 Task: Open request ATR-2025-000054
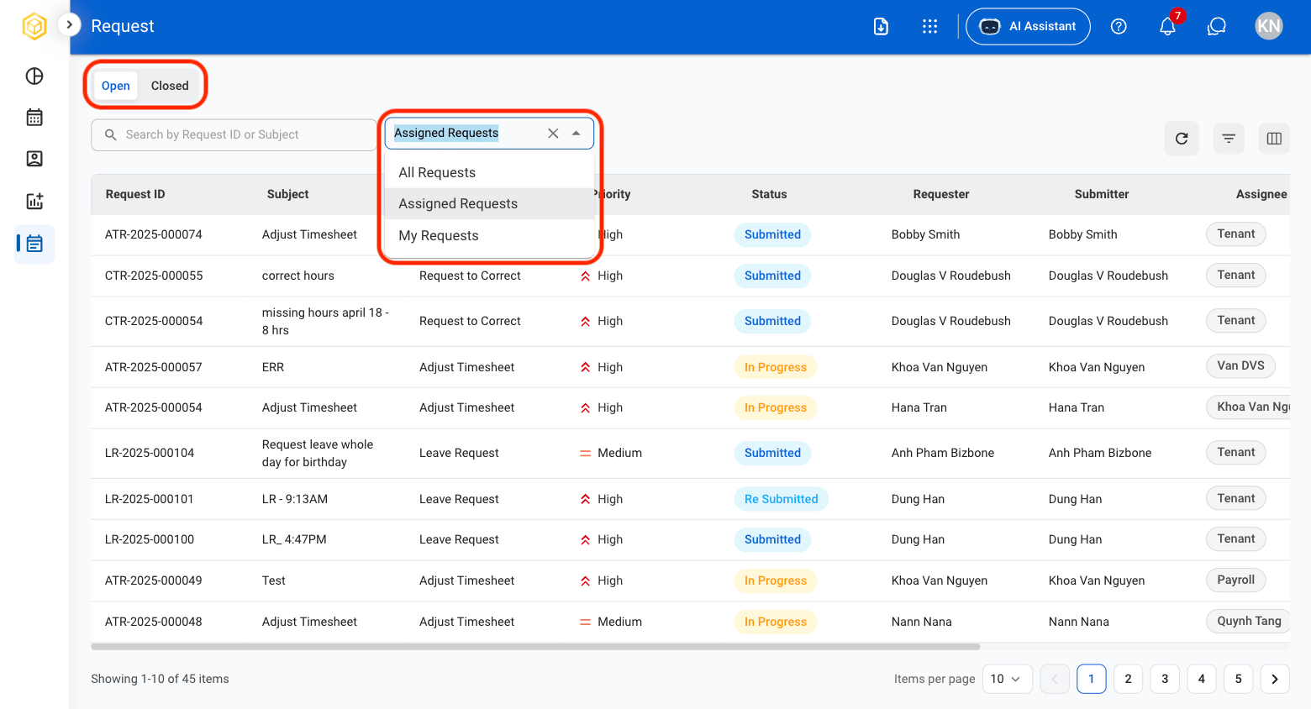(x=154, y=407)
